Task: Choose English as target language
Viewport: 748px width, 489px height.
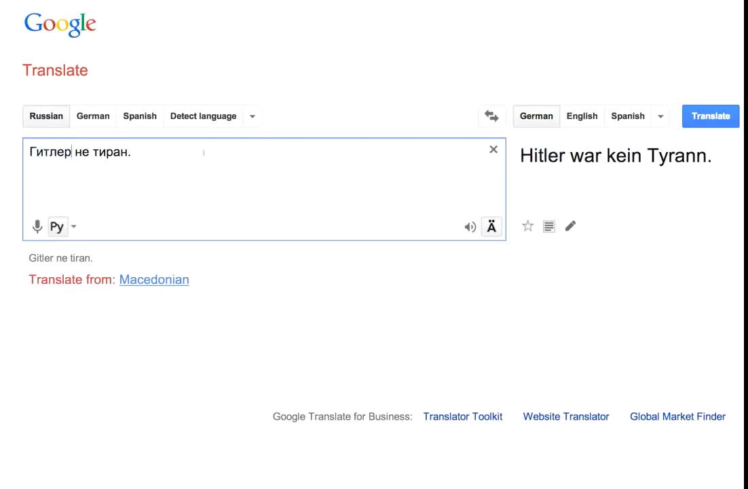Action: pyautogui.click(x=582, y=116)
